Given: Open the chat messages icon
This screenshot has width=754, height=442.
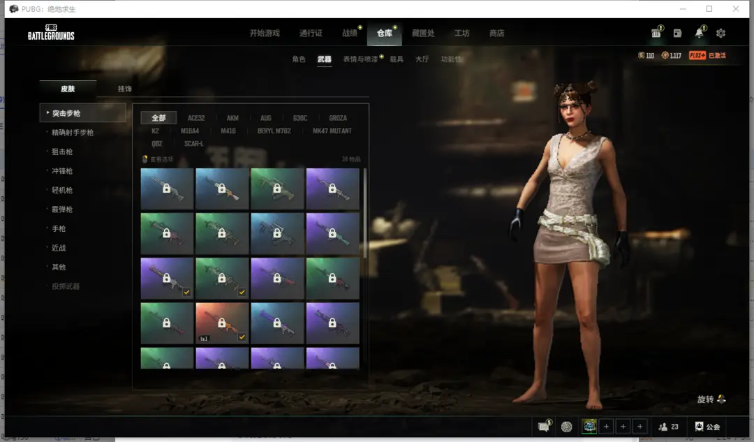Looking at the screenshot, I should pos(544,427).
